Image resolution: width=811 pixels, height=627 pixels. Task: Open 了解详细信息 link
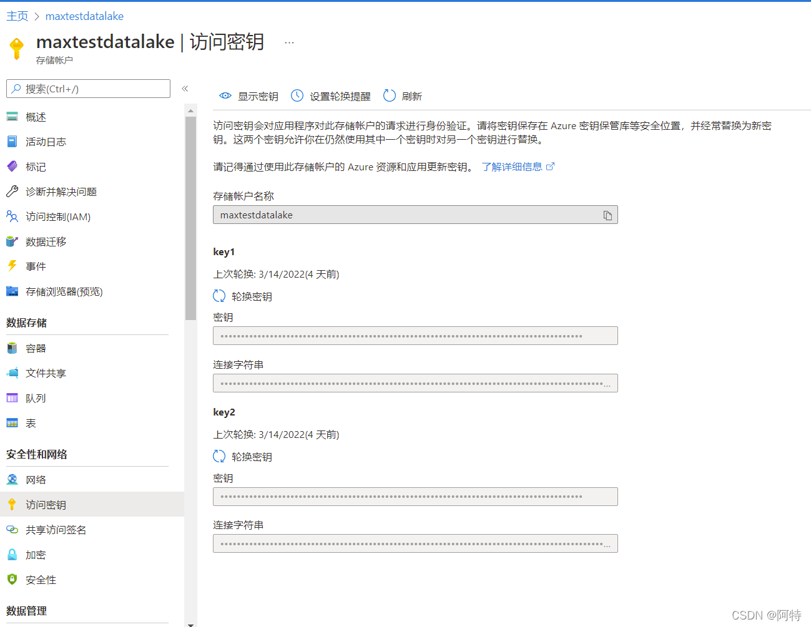512,167
